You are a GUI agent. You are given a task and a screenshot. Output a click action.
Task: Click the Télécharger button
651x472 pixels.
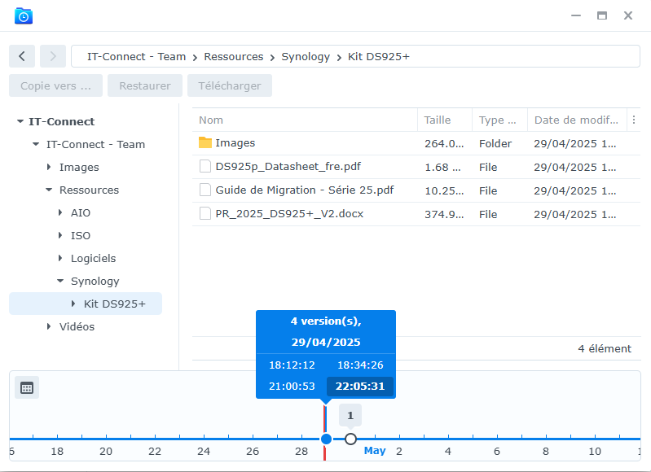click(230, 85)
